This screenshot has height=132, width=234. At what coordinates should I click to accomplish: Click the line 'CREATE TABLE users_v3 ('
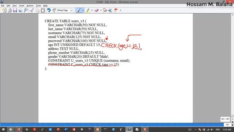tap(65, 21)
